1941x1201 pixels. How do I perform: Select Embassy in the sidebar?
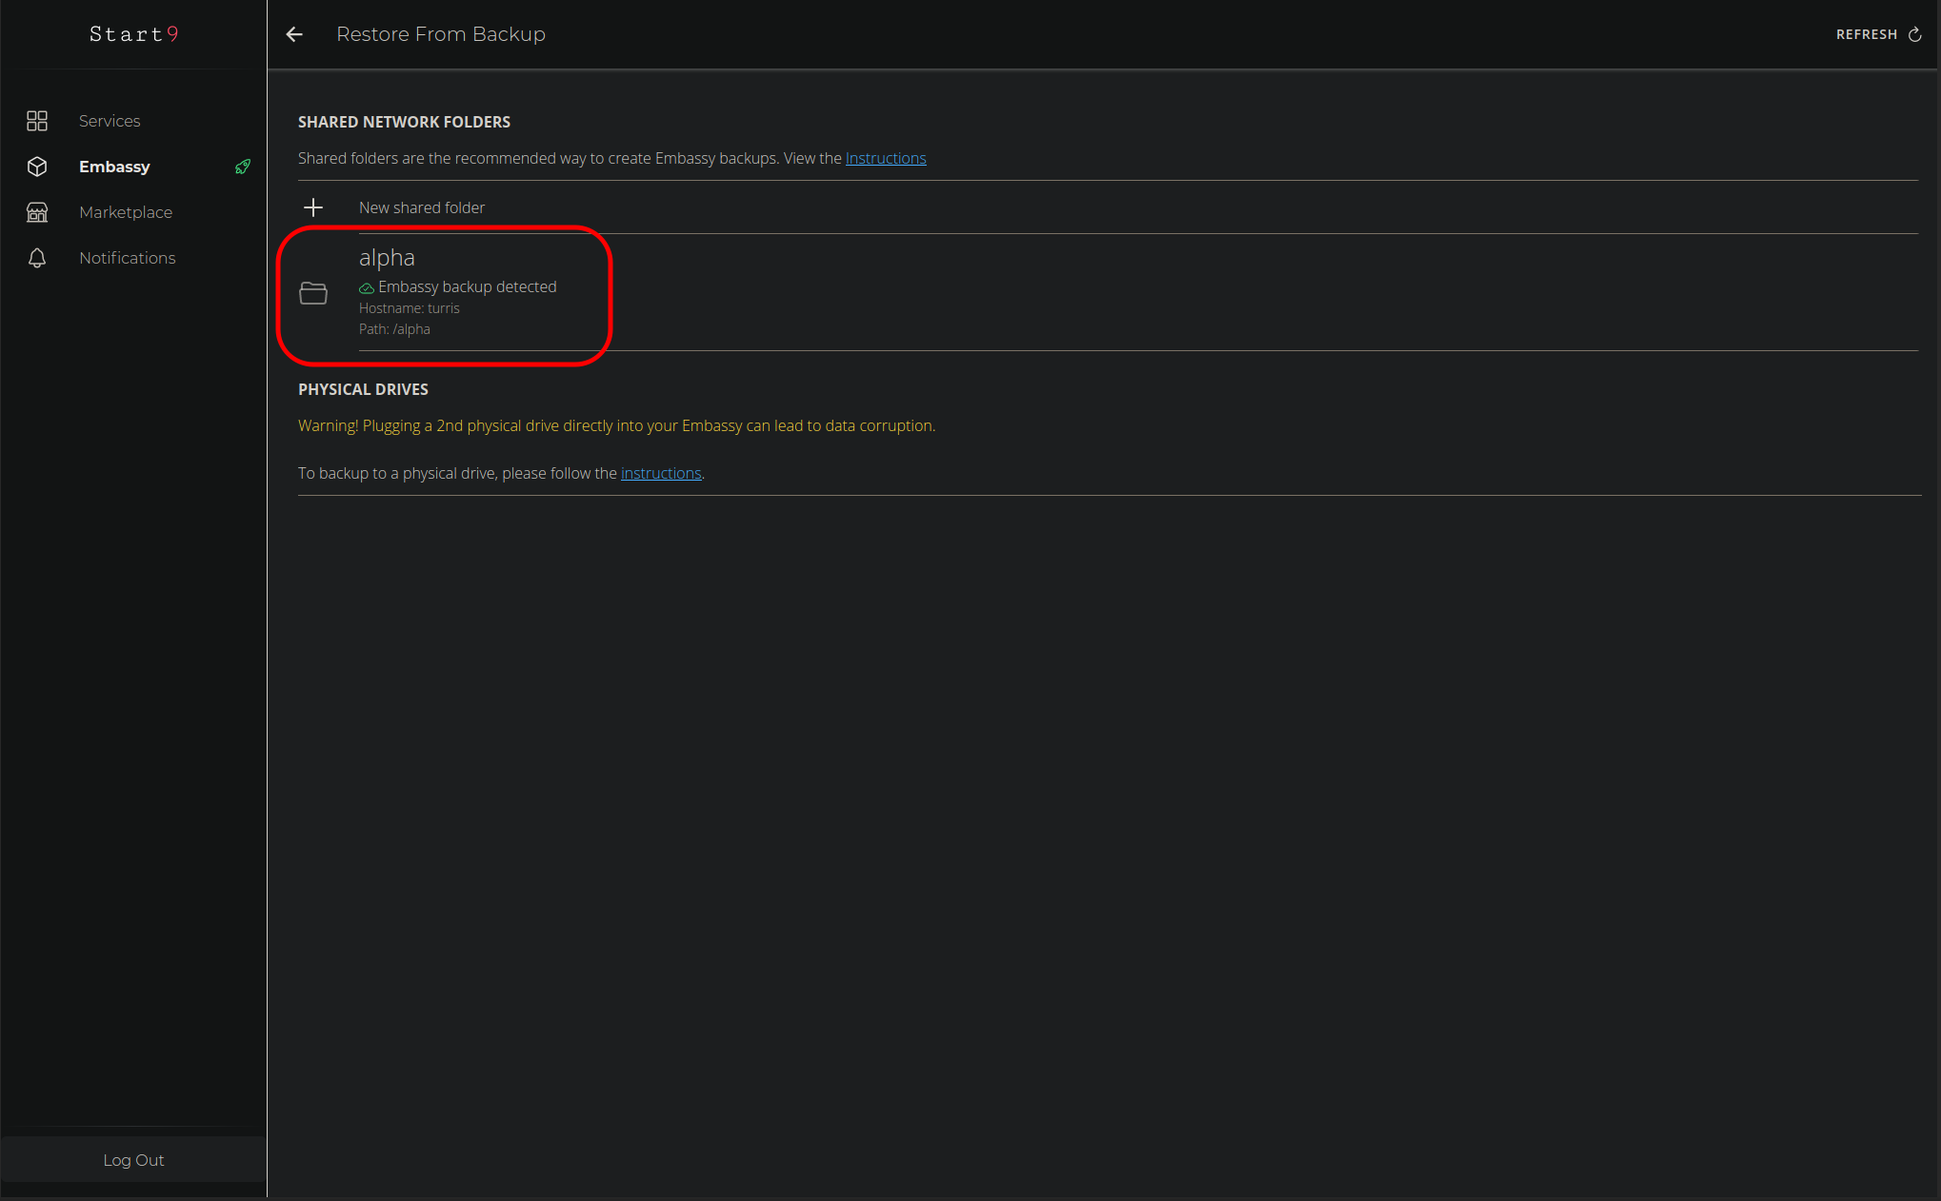point(114,167)
